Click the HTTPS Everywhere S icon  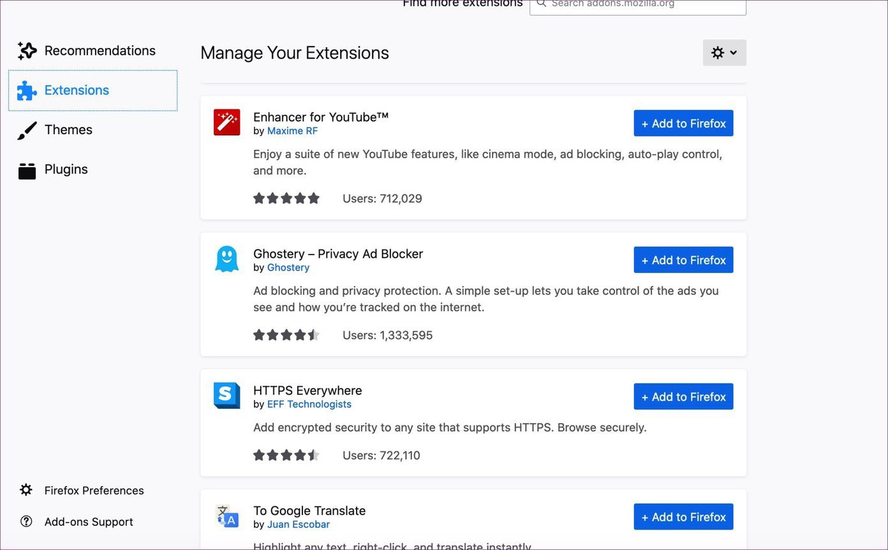(x=226, y=396)
